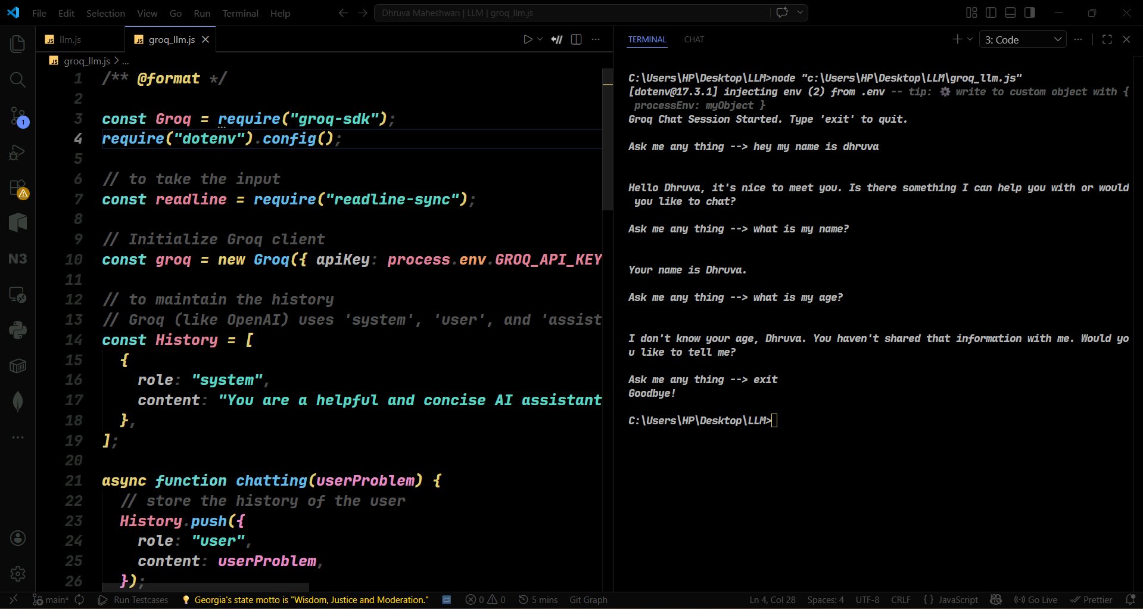Expand the new terminal launch profile chevron
1143x609 pixels.
pos(970,39)
